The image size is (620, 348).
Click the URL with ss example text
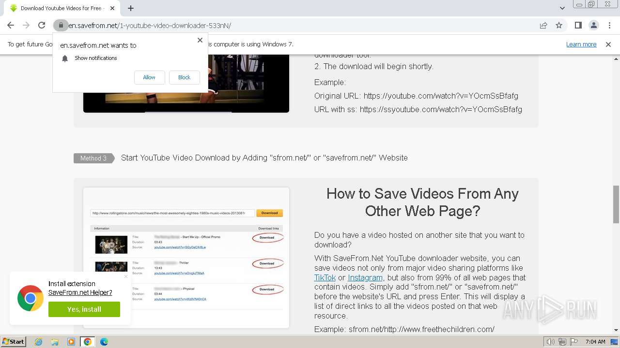tap(418, 109)
